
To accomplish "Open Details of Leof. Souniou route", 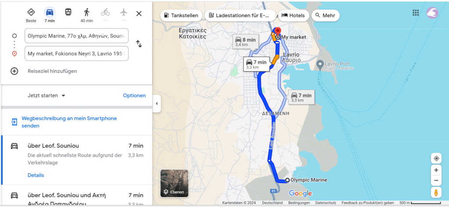I will click(x=36, y=175).
